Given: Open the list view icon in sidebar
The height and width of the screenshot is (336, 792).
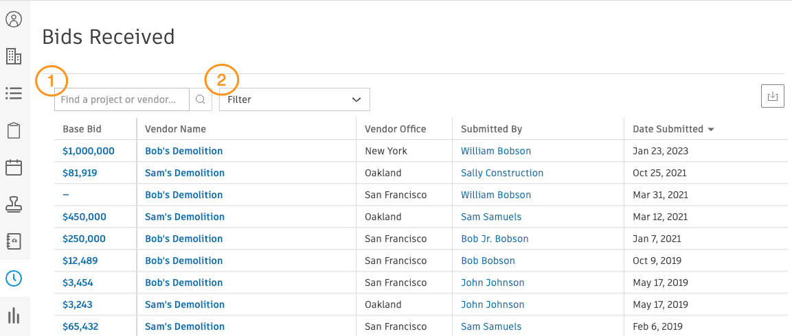Looking at the screenshot, I should click(x=14, y=93).
